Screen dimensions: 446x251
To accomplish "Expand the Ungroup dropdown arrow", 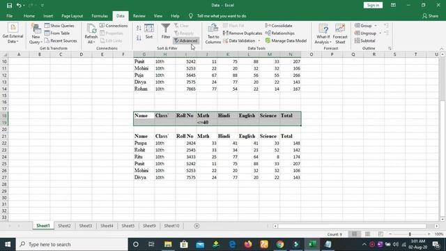I will [x=380, y=33].
